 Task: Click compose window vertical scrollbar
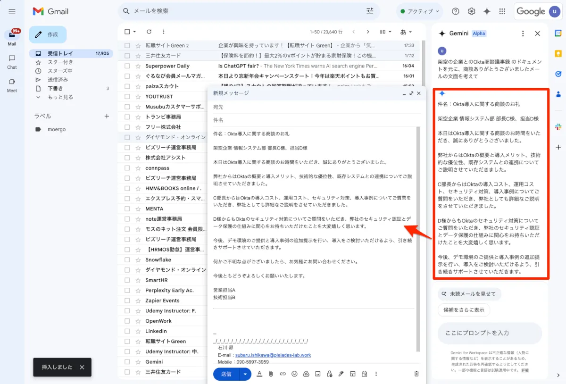[418, 239]
